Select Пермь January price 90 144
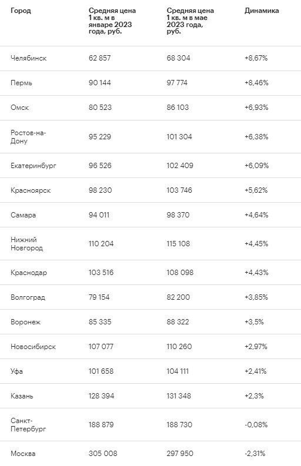The image size is (301, 466). point(99,83)
